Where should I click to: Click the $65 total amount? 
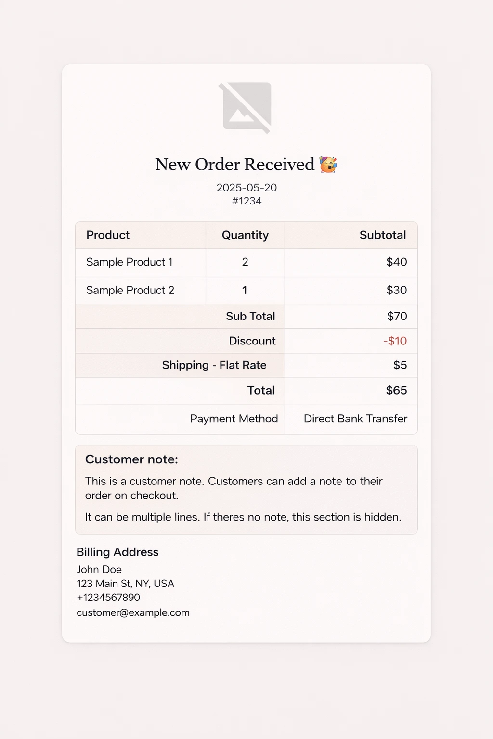[397, 391]
